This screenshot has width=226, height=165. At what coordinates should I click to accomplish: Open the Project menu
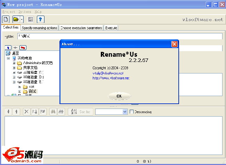tap(9, 12)
